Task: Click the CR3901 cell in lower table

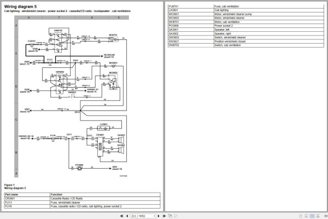Action: click(27, 198)
